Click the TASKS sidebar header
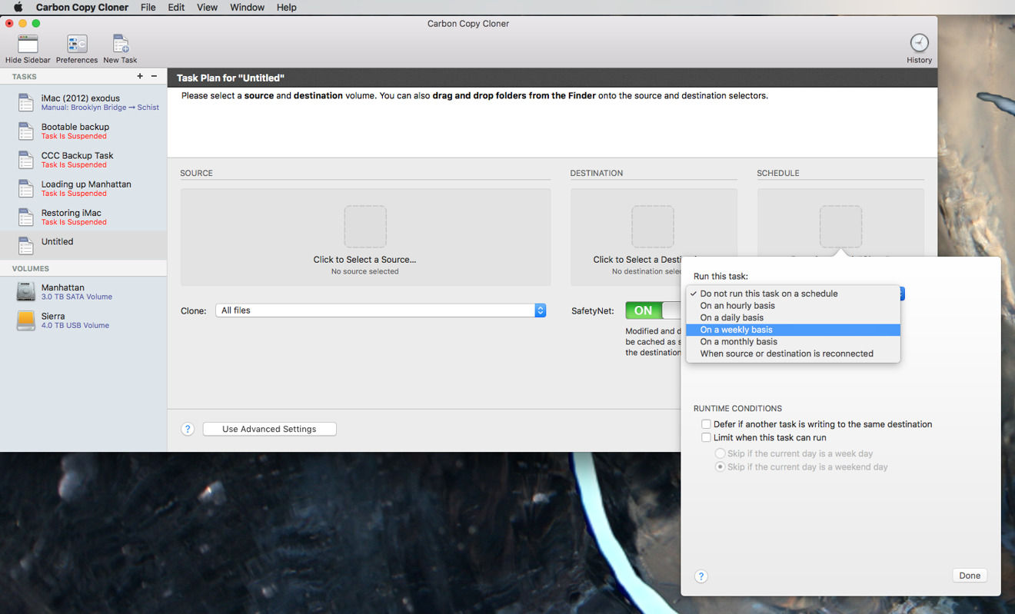Viewport: 1015px width, 614px height. tap(25, 77)
